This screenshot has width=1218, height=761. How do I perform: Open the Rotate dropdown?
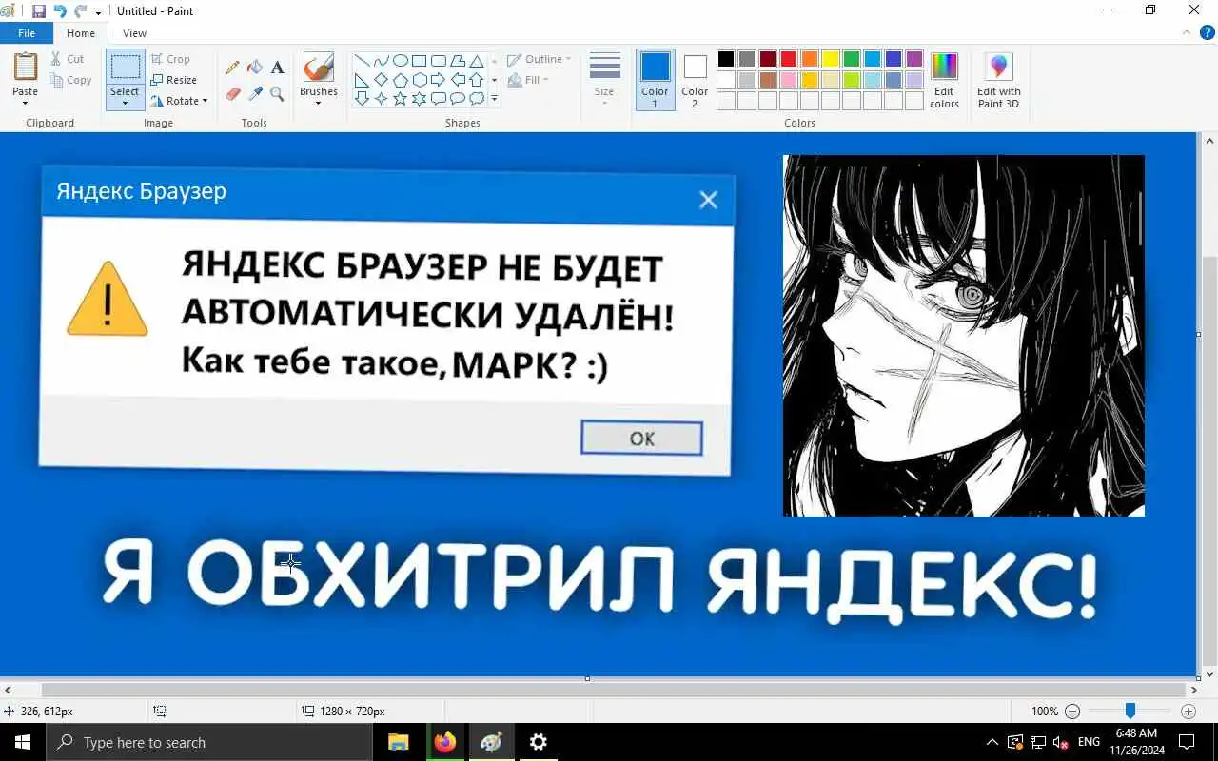[180, 101]
